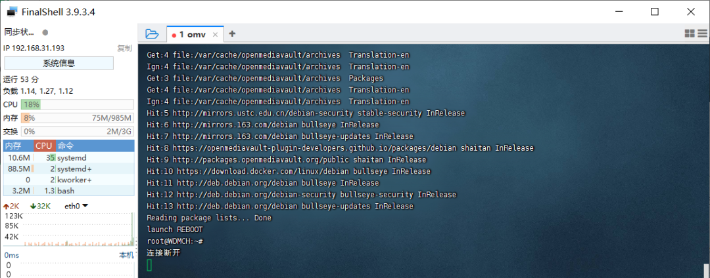This screenshot has width=710, height=278.
Task: Switch to grid layout view icon
Action: [x=690, y=33]
